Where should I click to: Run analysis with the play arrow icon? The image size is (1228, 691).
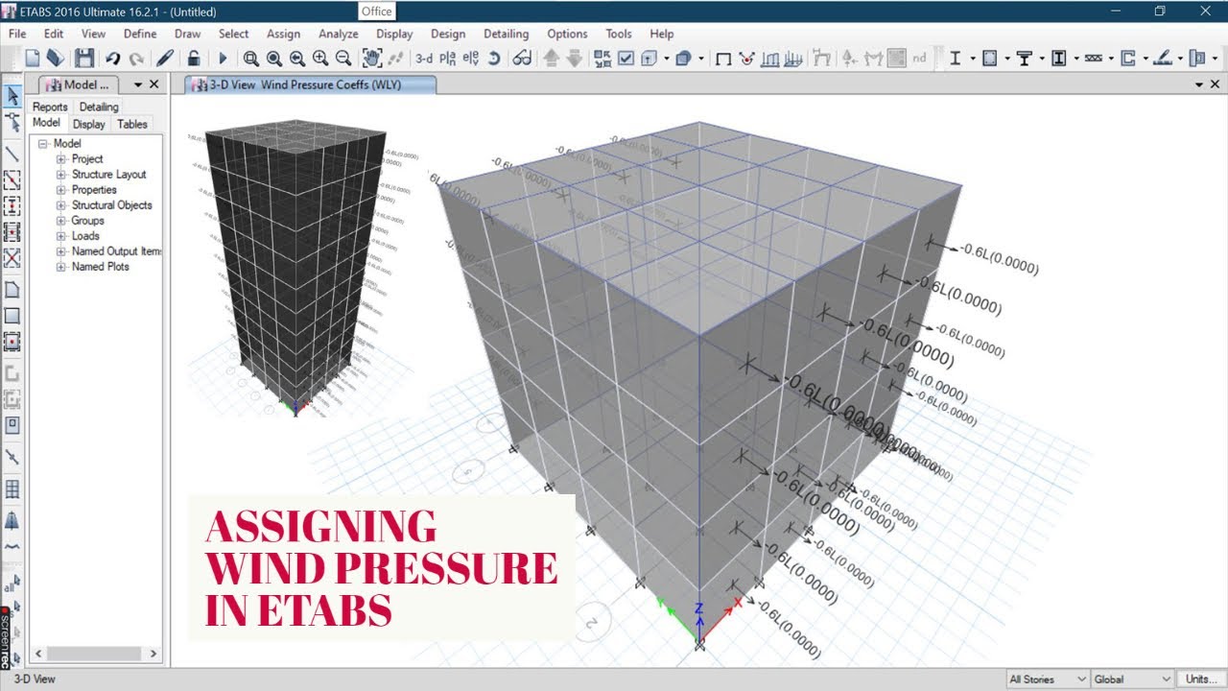tap(223, 59)
